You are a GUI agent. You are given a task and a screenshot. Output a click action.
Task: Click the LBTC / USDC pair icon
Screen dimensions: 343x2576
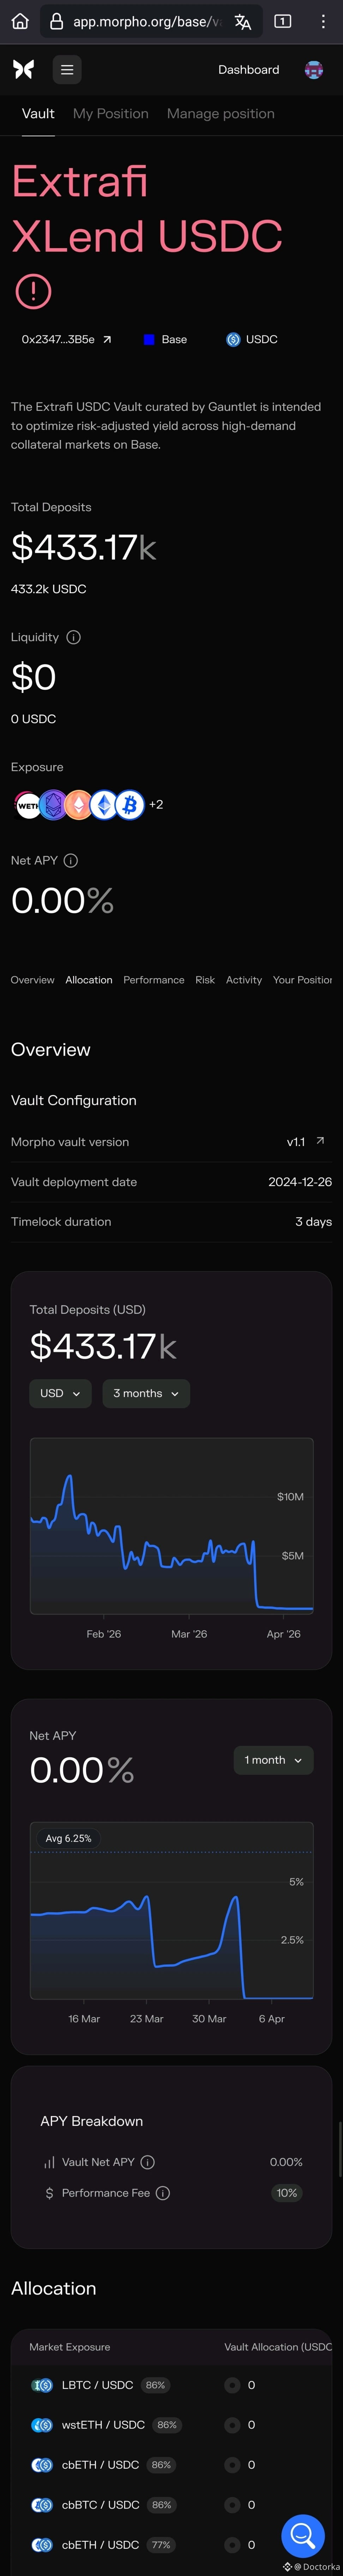tap(42, 2385)
